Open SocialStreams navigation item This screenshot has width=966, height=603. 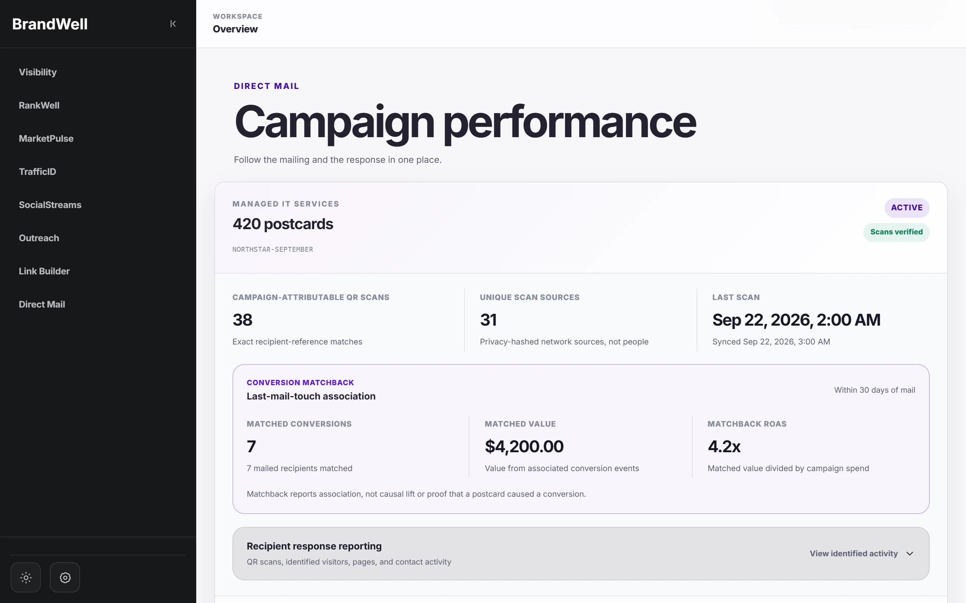tap(50, 205)
